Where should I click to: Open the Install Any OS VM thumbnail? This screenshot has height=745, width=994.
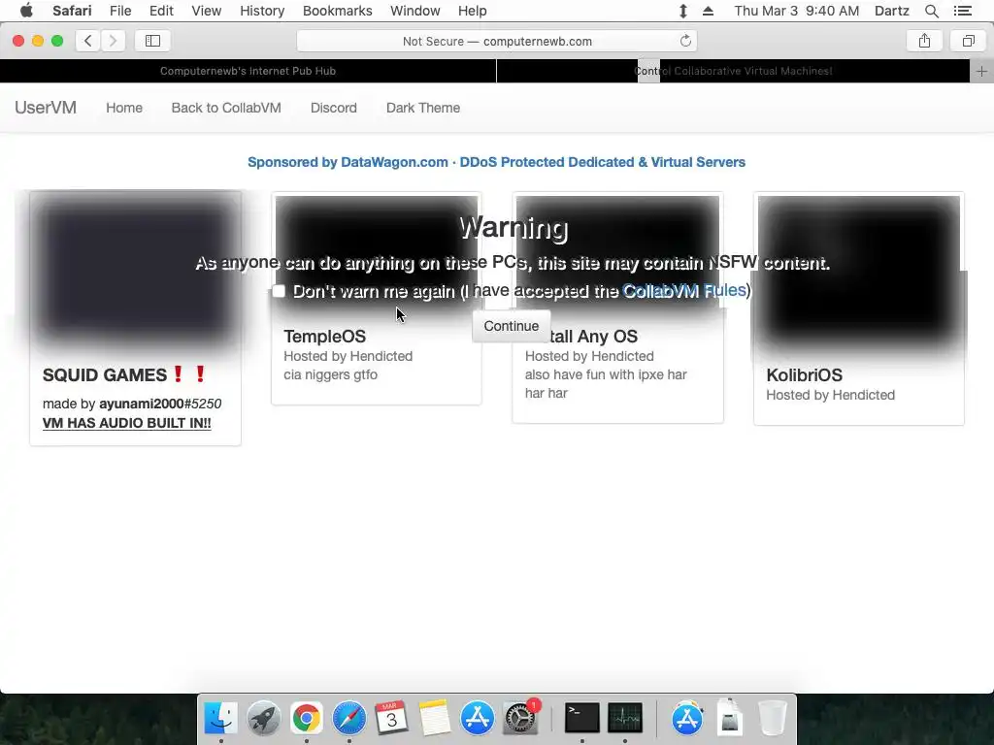[x=617, y=253]
